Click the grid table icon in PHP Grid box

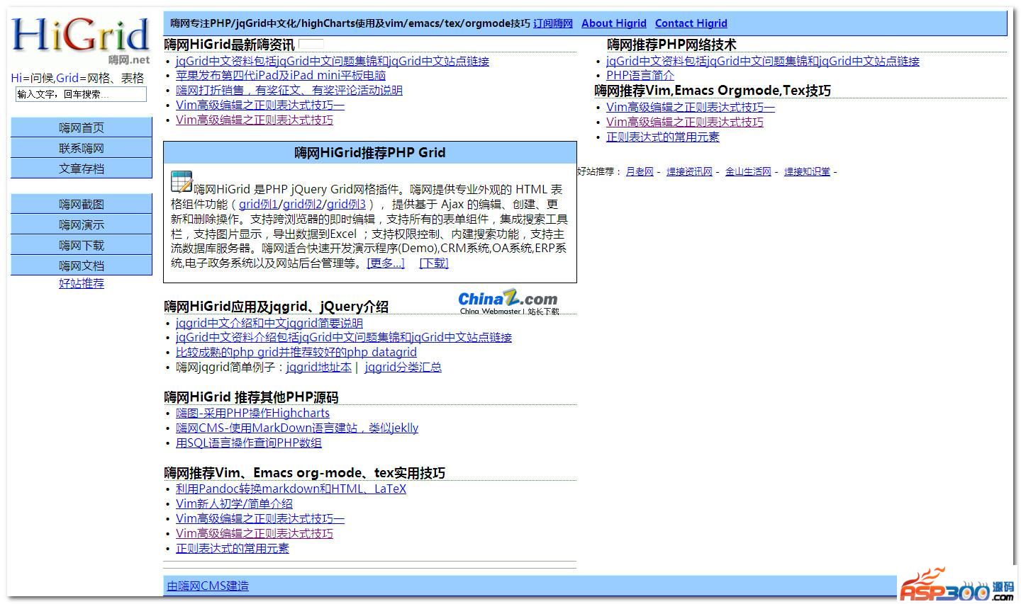(182, 181)
